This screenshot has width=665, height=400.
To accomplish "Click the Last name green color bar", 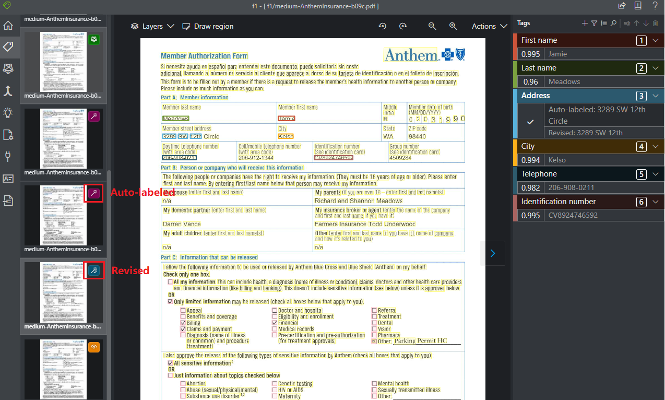I will (x=515, y=74).
